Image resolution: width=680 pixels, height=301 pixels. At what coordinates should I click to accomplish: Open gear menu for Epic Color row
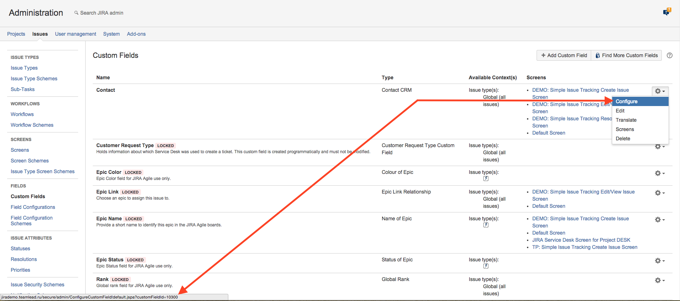click(x=659, y=173)
